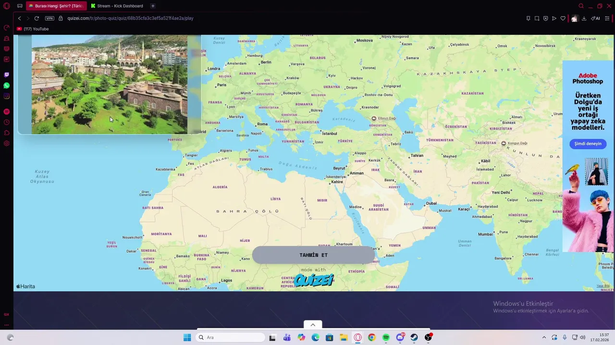Open Steam from the taskbar
This screenshot has height=345, width=615.
pyautogui.click(x=414, y=337)
